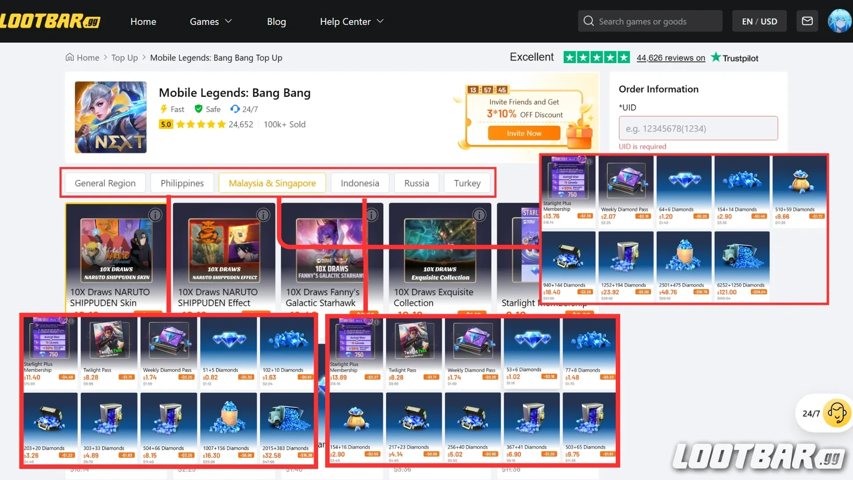
Task: Show info for Fanny's Galactic Starhawk card
Action: click(x=371, y=215)
